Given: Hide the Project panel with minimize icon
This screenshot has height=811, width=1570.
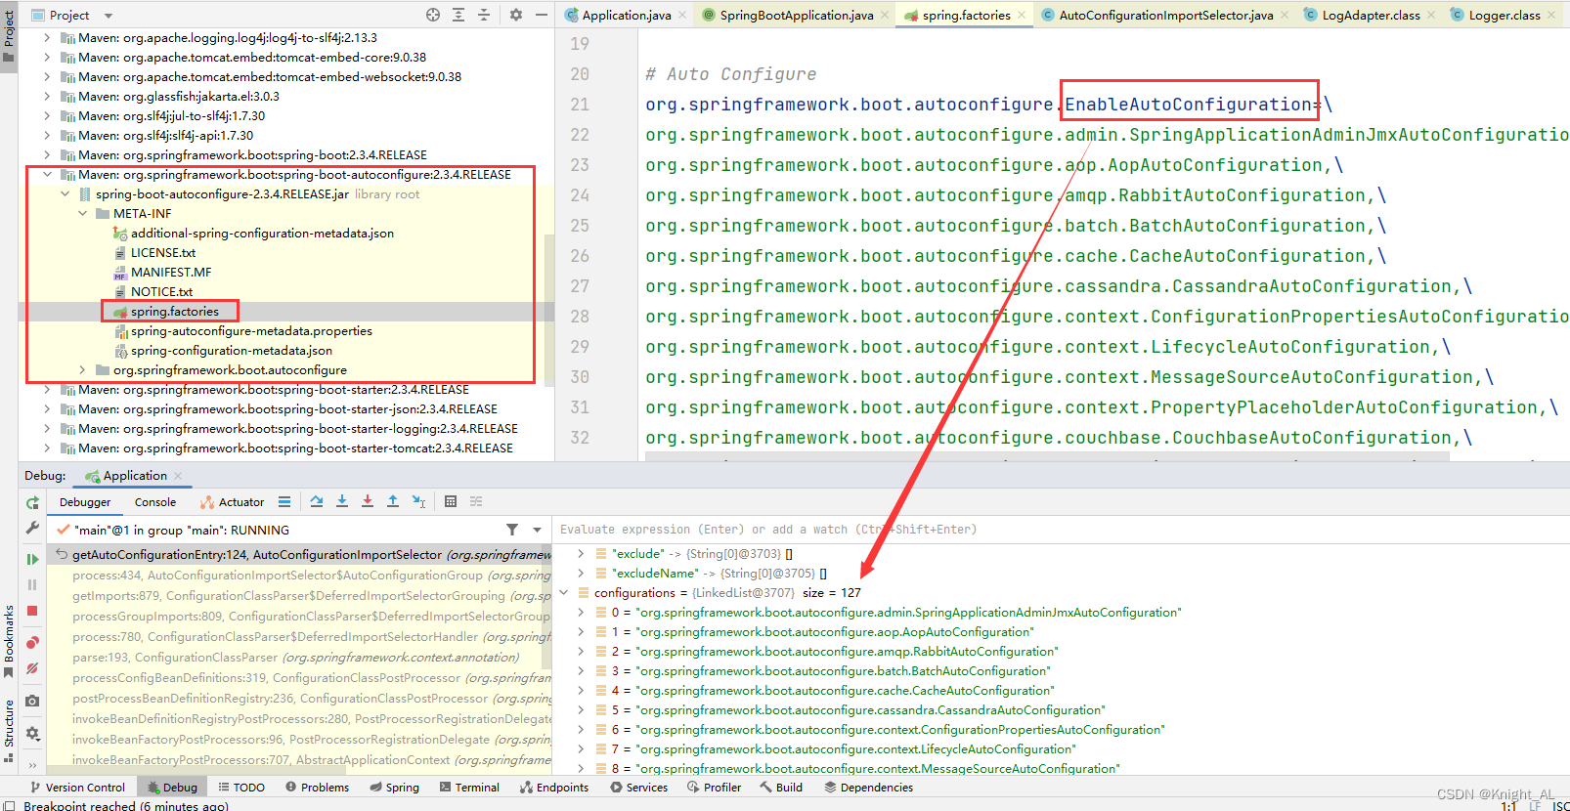Looking at the screenshot, I should [x=541, y=15].
